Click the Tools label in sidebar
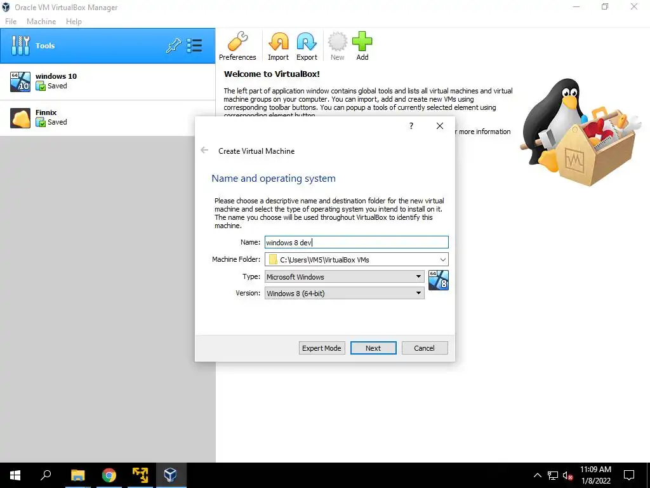650x488 pixels. (45, 46)
